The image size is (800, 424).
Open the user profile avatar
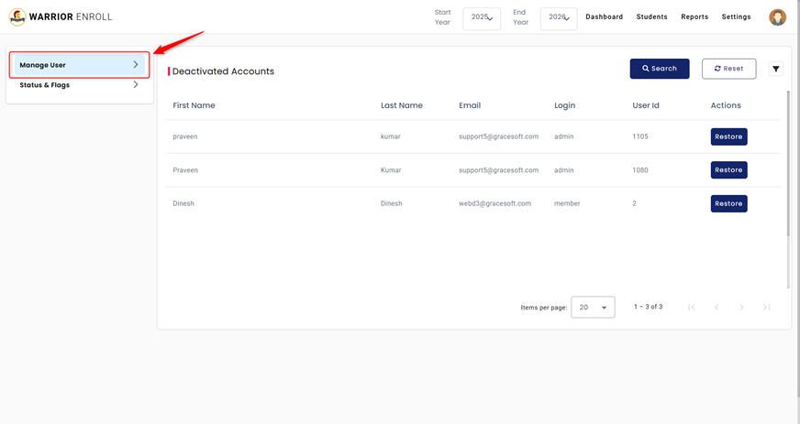click(777, 16)
